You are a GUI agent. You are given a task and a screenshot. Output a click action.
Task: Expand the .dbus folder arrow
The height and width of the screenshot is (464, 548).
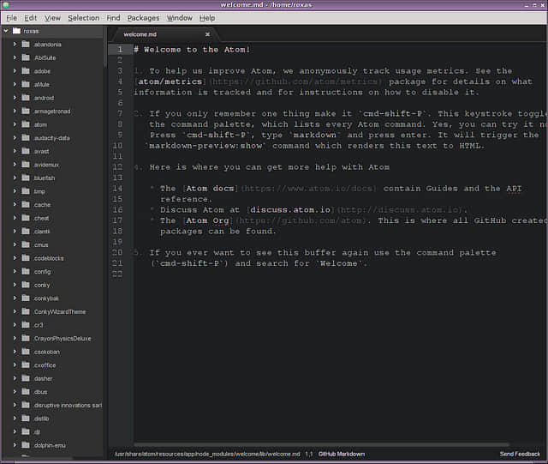click(x=15, y=391)
